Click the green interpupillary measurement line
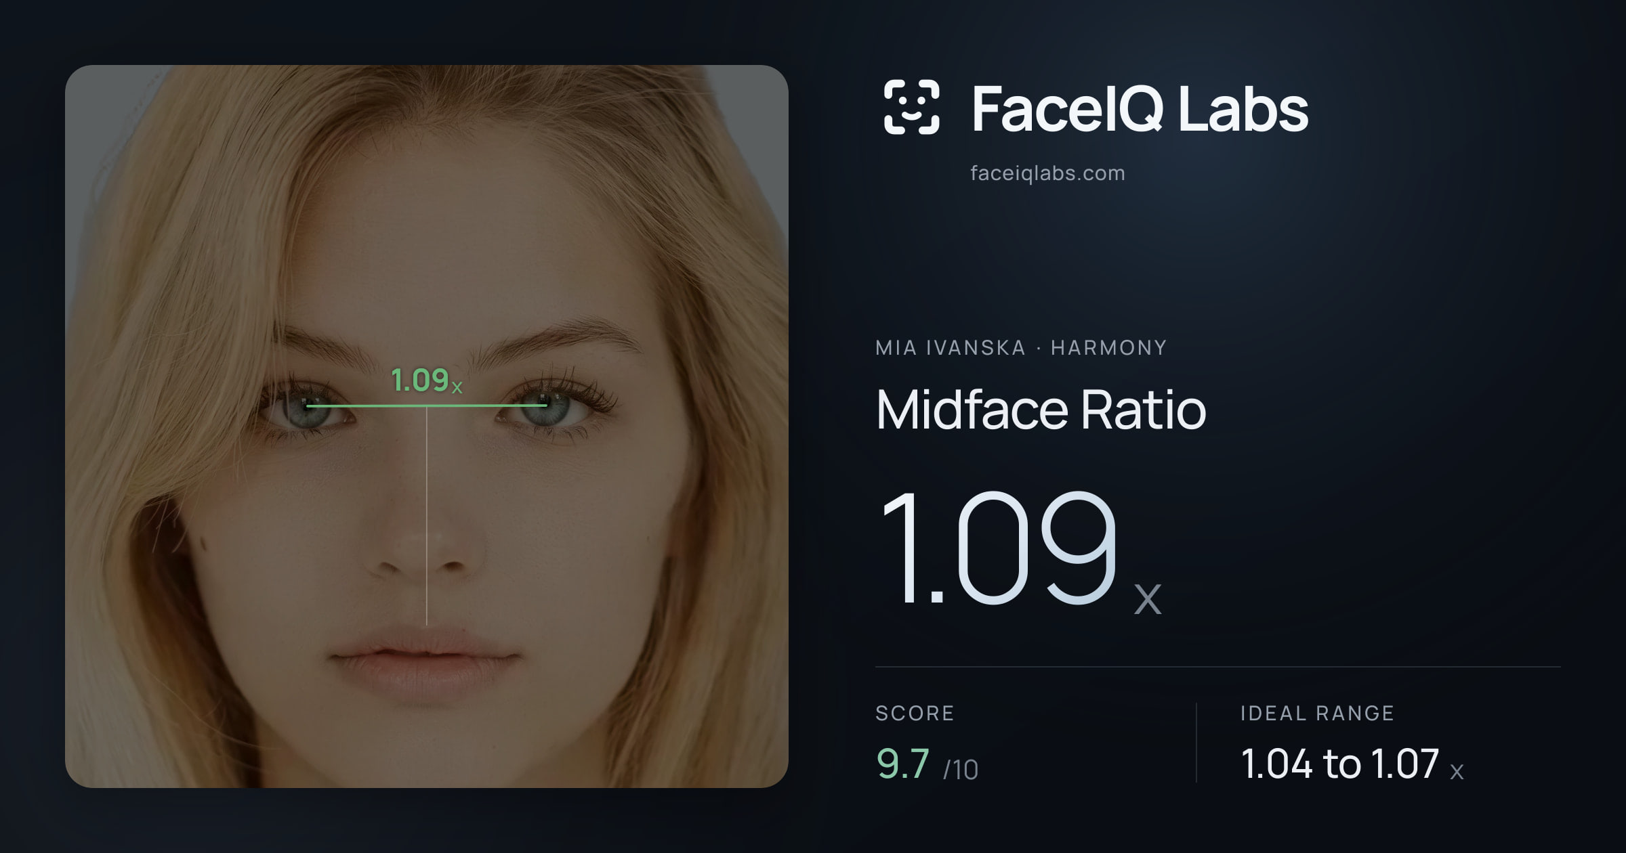The width and height of the screenshot is (1626, 853). (x=427, y=406)
